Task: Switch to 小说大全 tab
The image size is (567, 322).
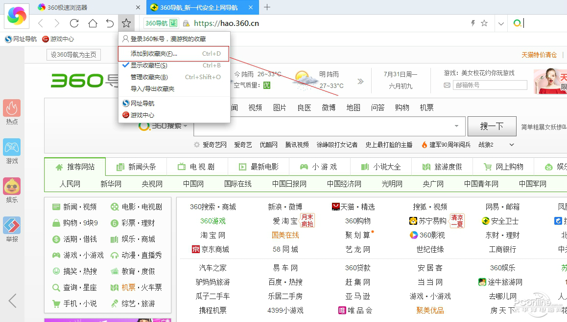Action: pyautogui.click(x=381, y=167)
